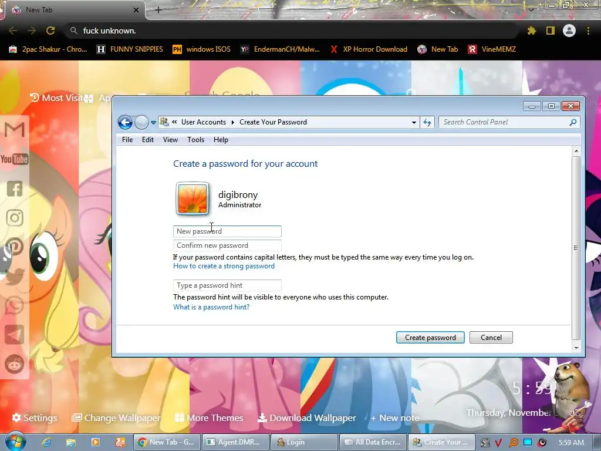The height and width of the screenshot is (451, 601).
Task: Open the Windows Start button
Action: coord(15,442)
